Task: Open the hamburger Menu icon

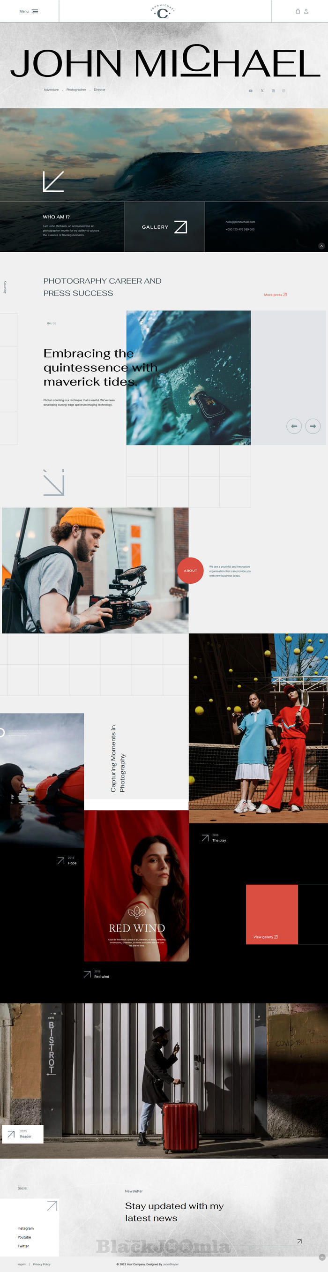Action: [35, 11]
